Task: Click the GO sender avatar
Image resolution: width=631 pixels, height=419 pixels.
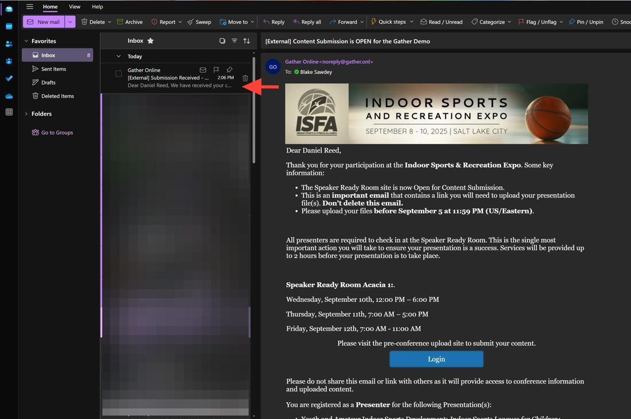Action: 273,67
